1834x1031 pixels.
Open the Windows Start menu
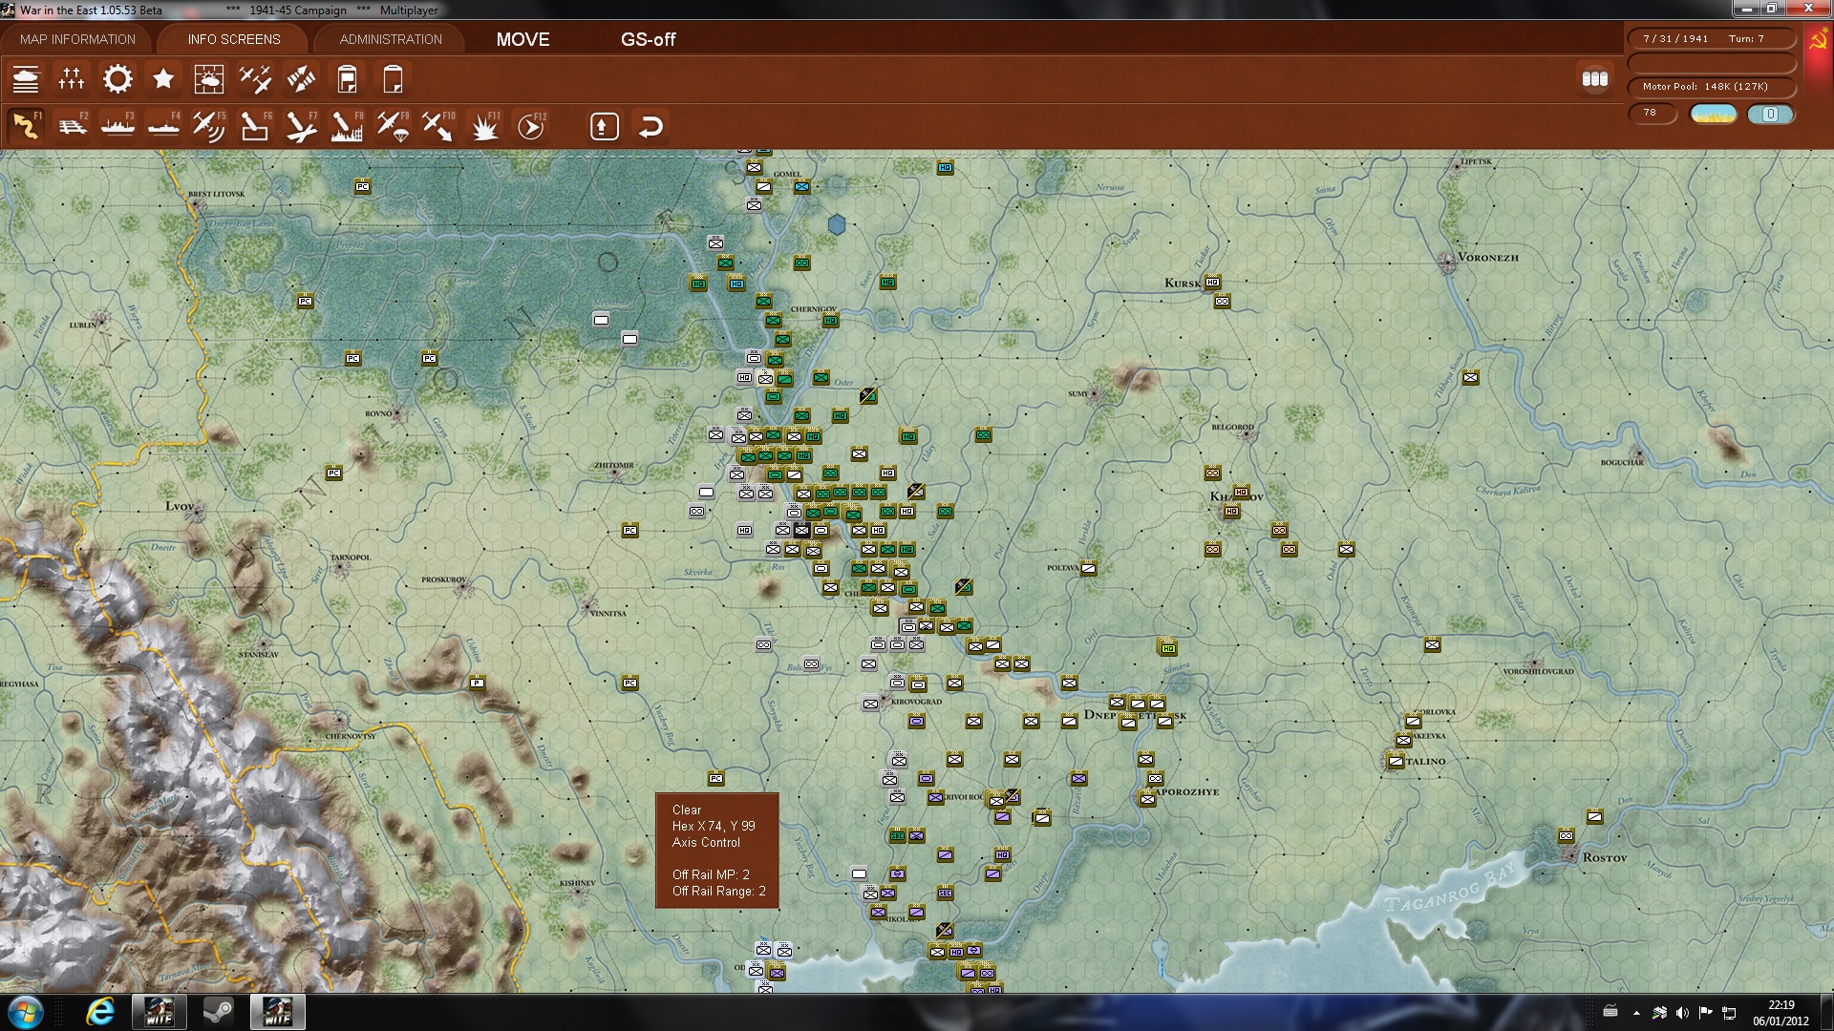tap(25, 1012)
